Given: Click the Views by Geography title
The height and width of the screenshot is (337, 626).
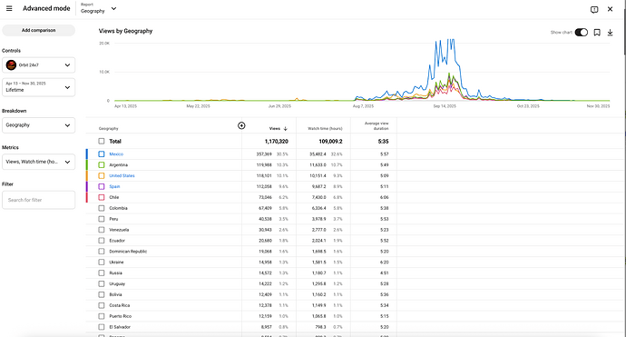Looking at the screenshot, I should 125,31.
